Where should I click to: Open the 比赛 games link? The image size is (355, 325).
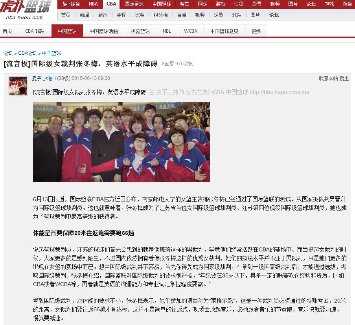pos(140,15)
